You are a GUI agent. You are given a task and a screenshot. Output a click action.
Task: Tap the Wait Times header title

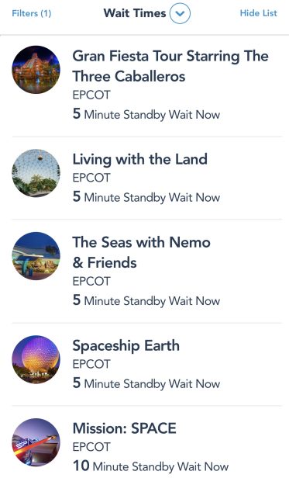tap(135, 13)
